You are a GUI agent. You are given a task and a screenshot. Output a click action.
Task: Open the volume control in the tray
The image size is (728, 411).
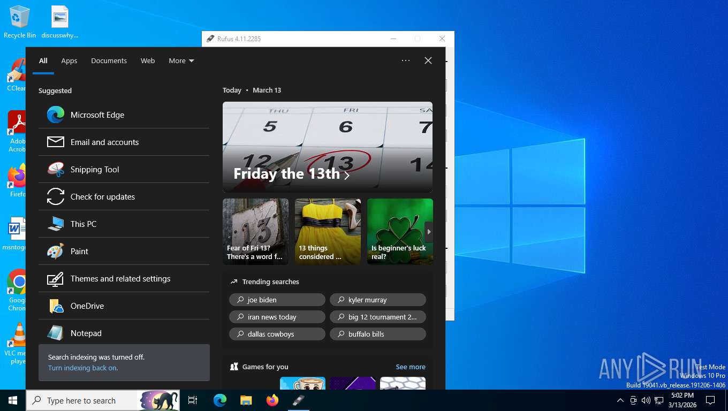[646, 400]
